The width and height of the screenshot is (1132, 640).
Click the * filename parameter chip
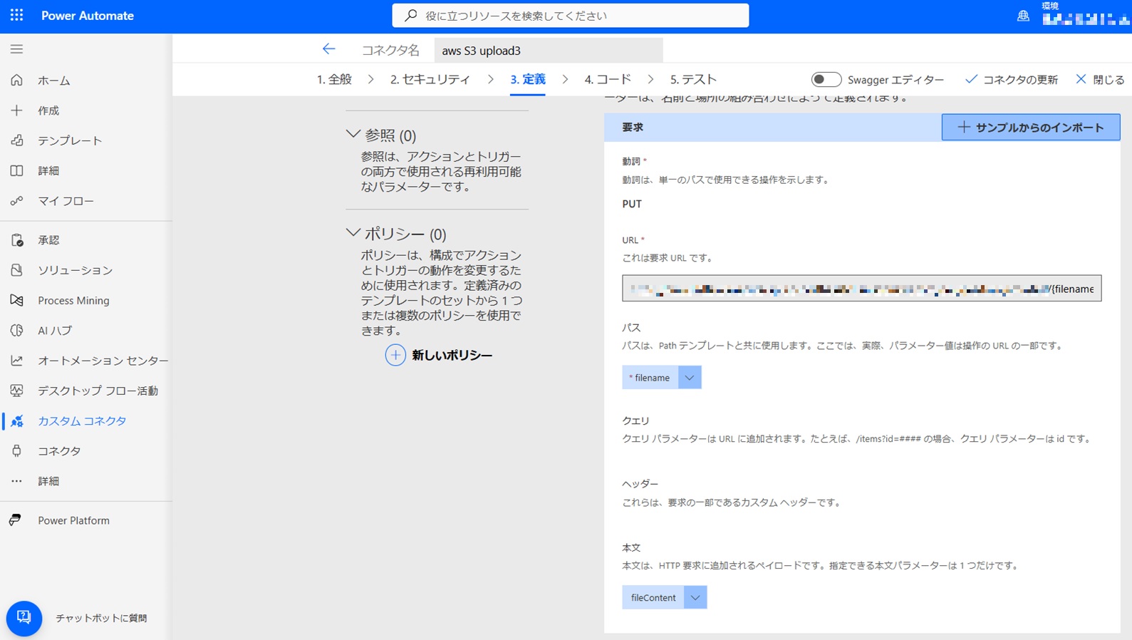[650, 378]
